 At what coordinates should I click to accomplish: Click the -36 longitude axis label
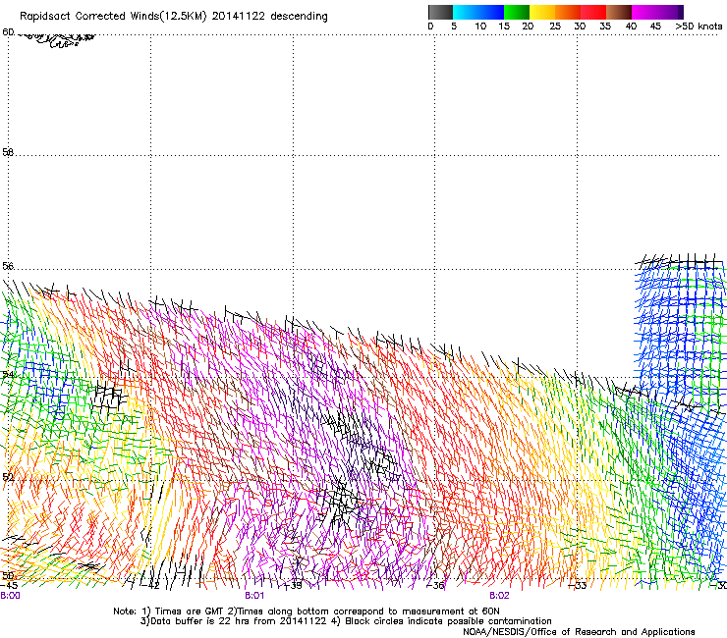(435, 585)
